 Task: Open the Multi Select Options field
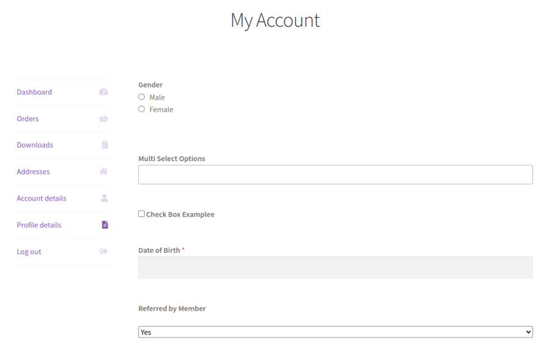(335, 175)
